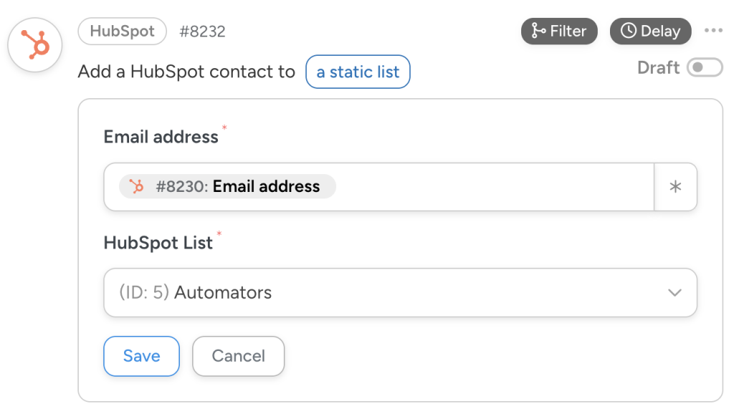Change the "a static list" selection
Image resolution: width=734 pixels, height=414 pixels.
click(358, 72)
